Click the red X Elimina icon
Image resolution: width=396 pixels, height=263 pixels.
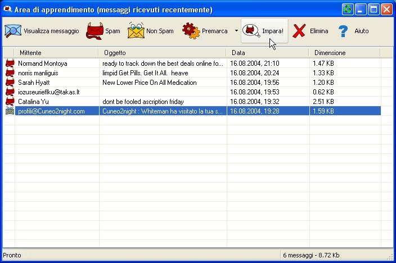(x=299, y=31)
